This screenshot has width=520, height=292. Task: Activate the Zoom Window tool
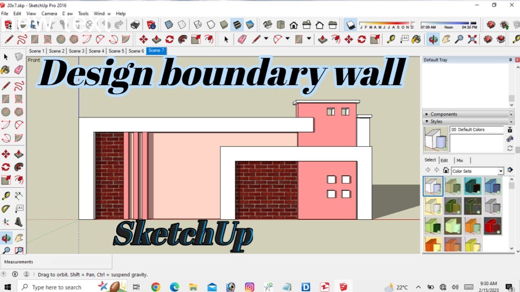pos(19,251)
